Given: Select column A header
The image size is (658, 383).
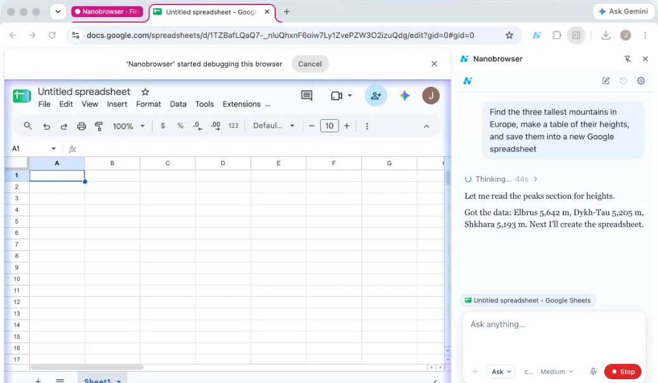Looking at the screenshot, I should (57, 163).
